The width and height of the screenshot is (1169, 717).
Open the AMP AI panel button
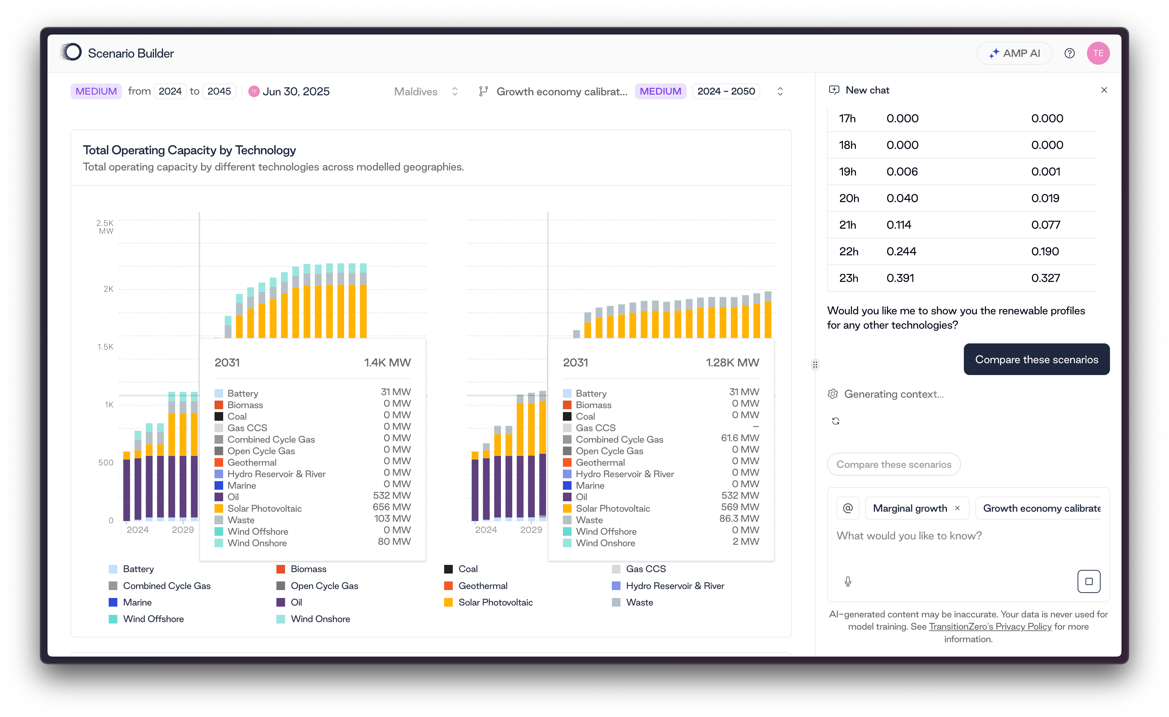pos(1014,53)
